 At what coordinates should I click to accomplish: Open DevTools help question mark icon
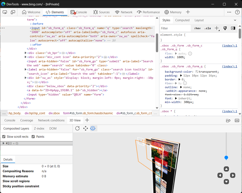237,12
